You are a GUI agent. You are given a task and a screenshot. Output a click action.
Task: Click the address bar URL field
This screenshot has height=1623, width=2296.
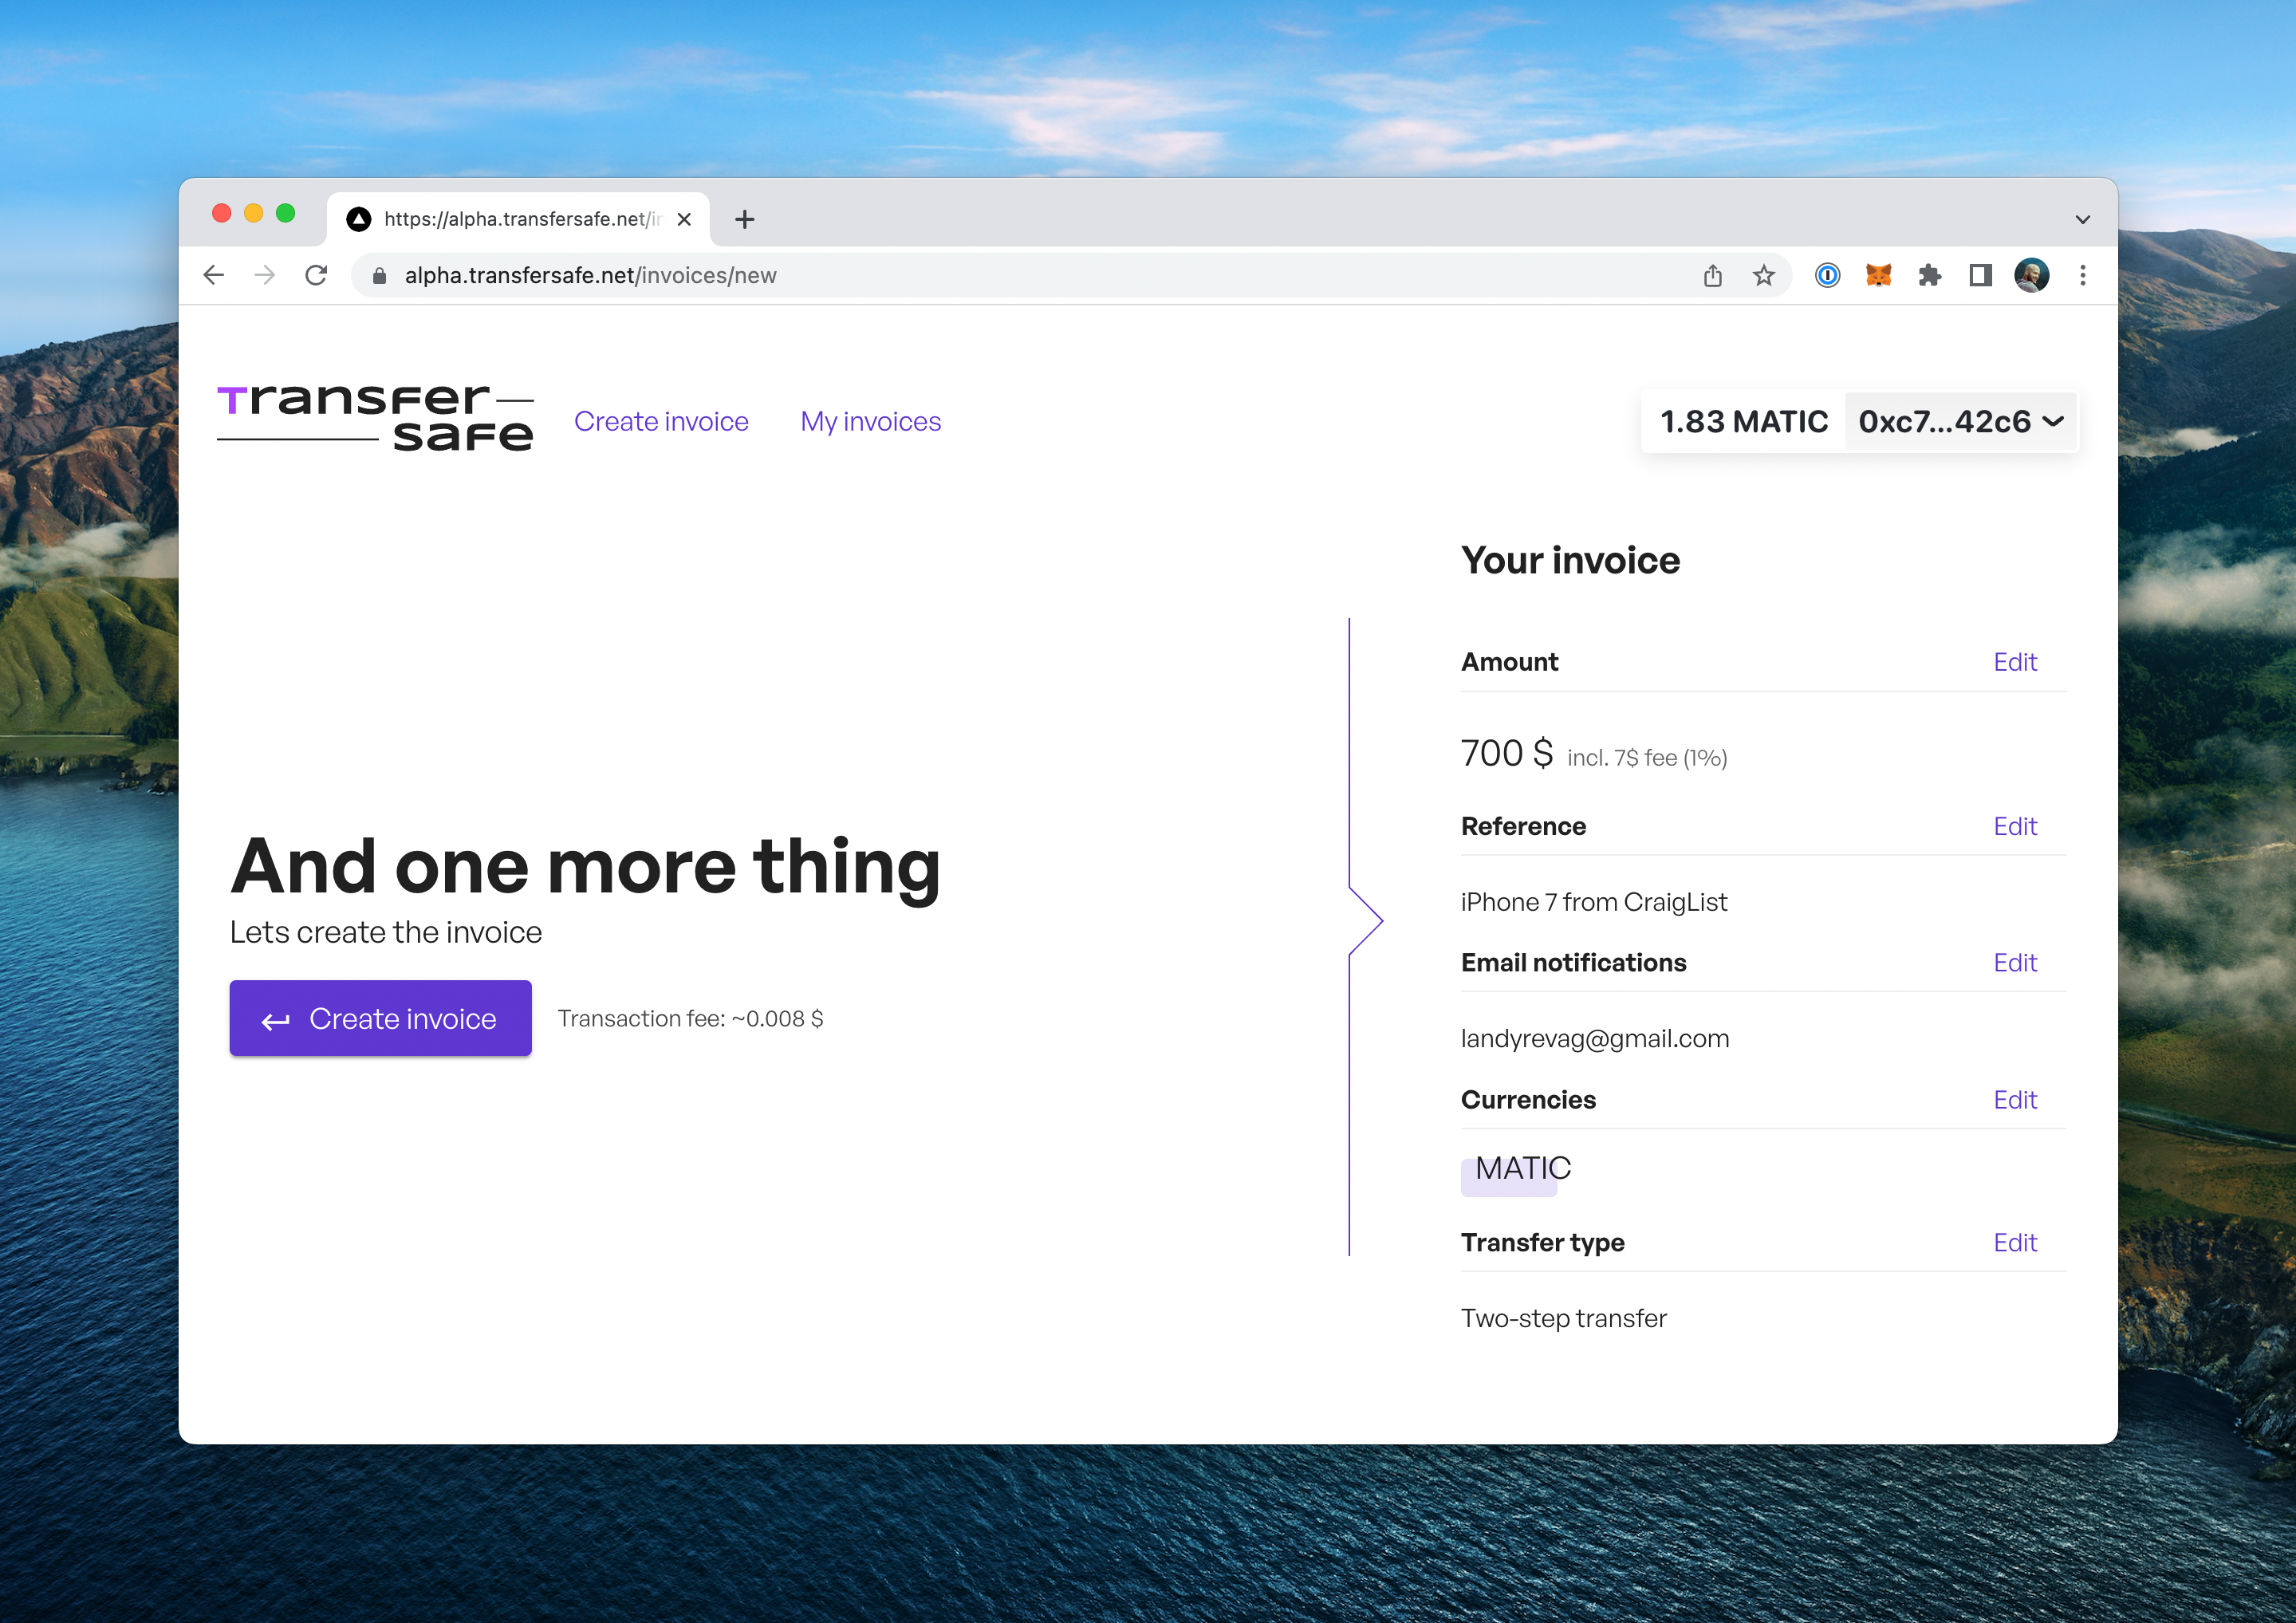click(x=1000, y=275)
